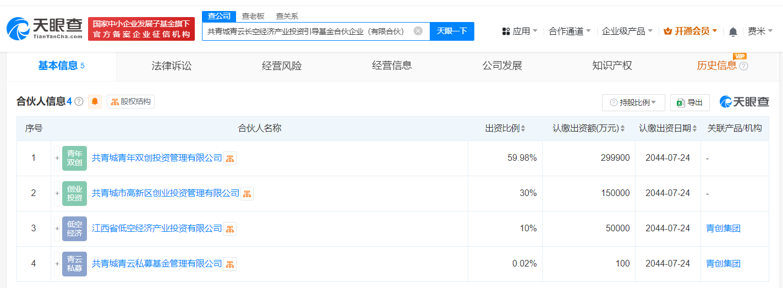
Task: Open the 企业级产品 dropdown menu
Action: [627, 31]
